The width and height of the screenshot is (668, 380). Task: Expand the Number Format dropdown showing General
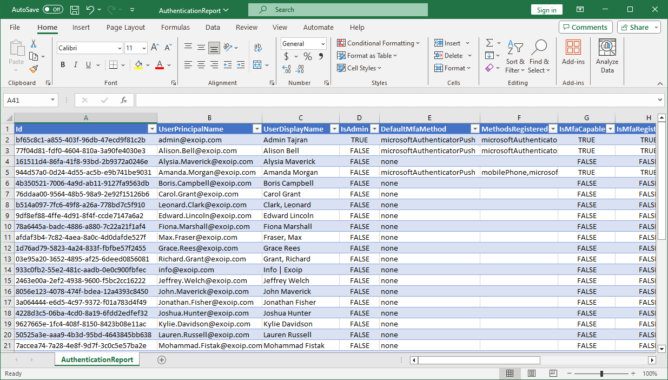[323, 44]
